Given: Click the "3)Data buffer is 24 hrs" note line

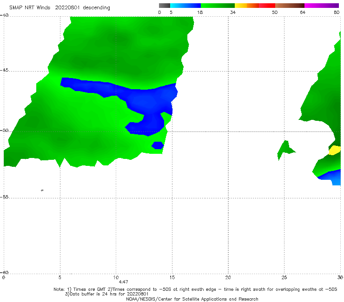Looking at the screenshot, I should click(106, 294).
